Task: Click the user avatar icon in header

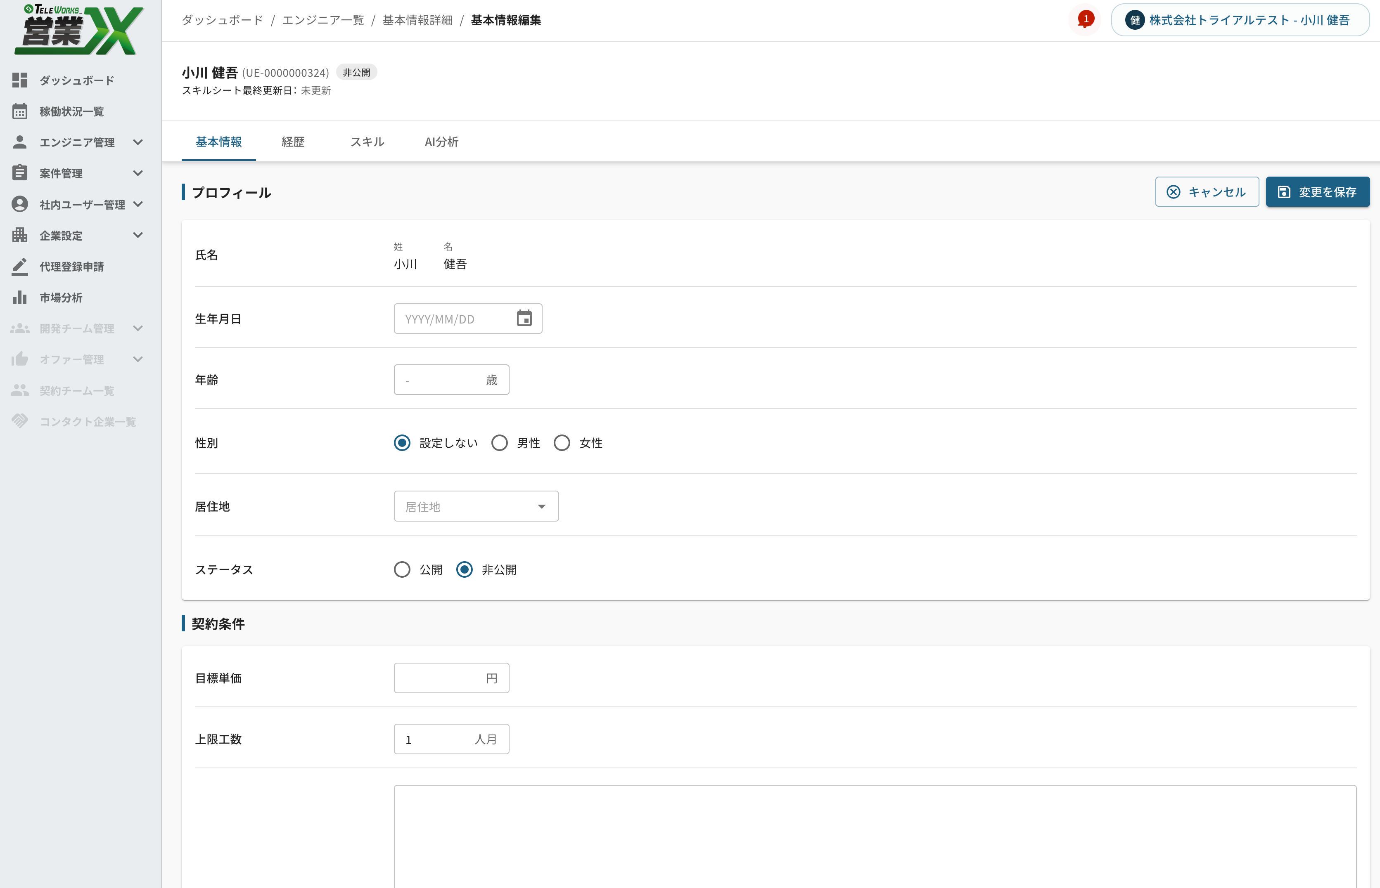Action: click(x=1135, y=20)
